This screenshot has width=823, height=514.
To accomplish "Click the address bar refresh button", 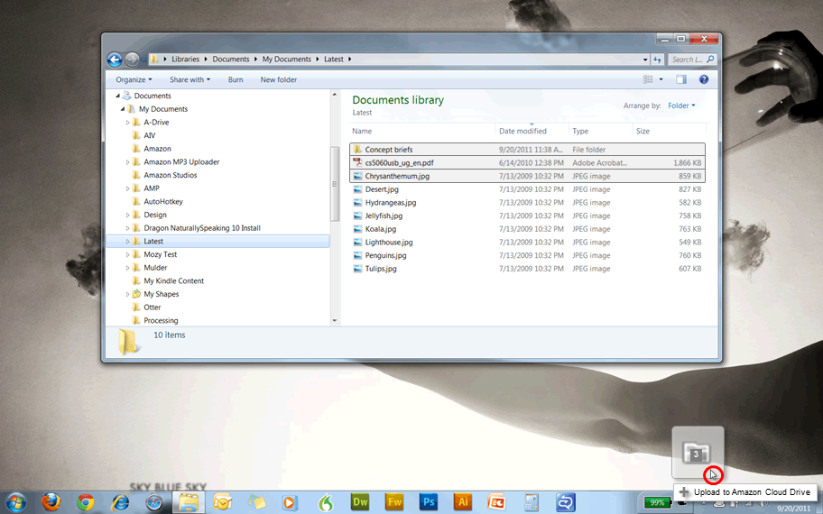I will tap(657, 60).
